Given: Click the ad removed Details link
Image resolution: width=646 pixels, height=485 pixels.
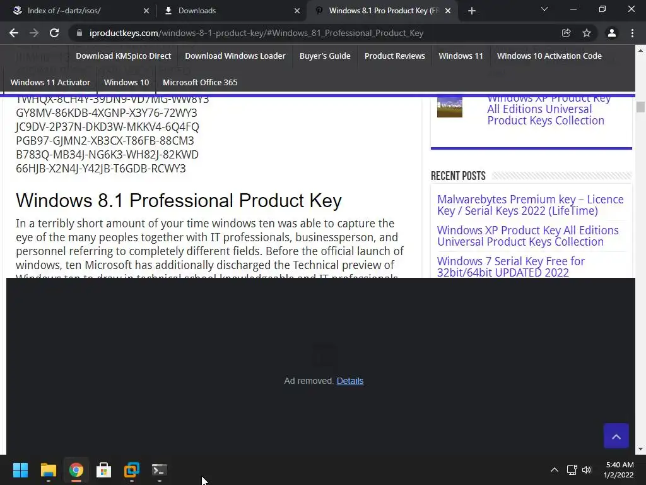Looking at the screenshot, I should coord(349,381).
